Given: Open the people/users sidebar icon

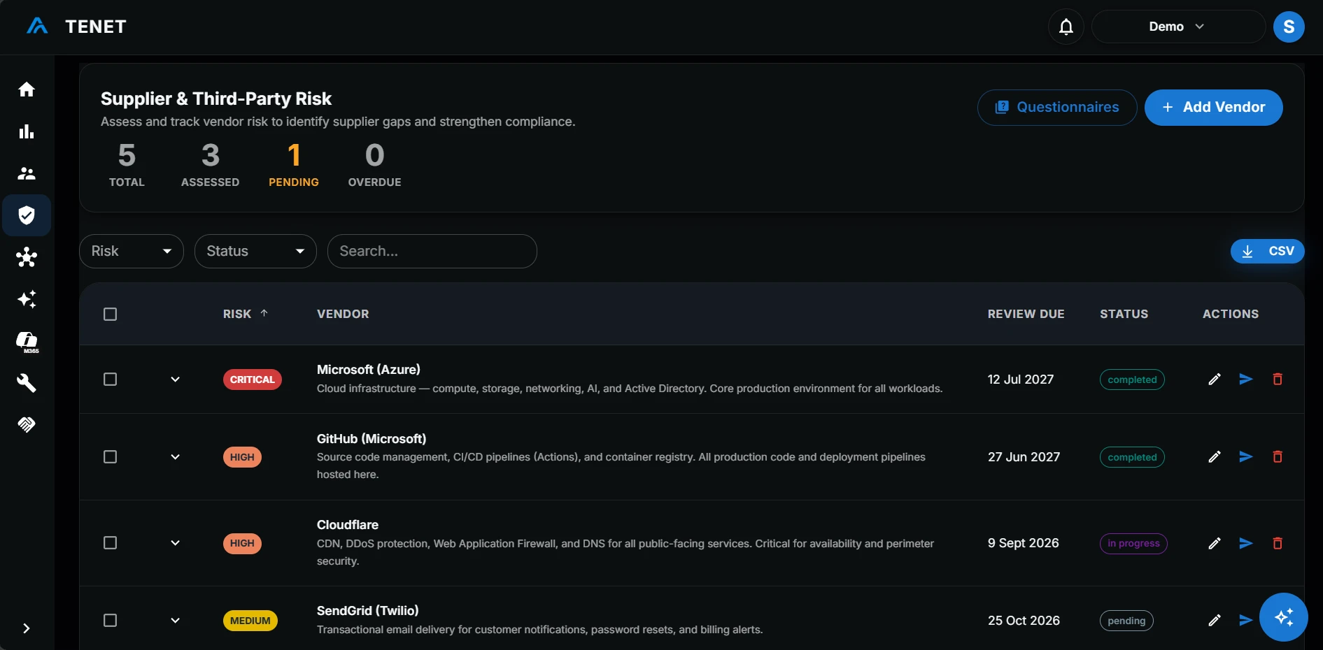Looking at the screenshot, I should click(x=27, y=173).
